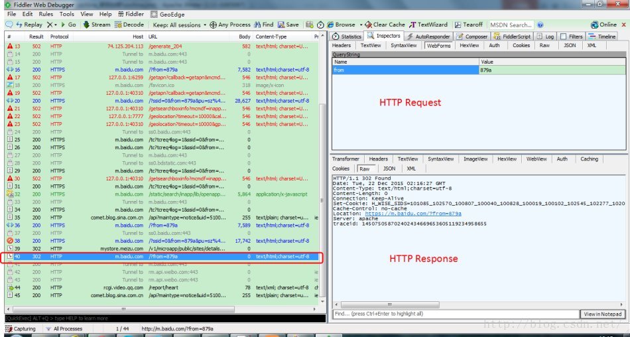Image resolution: width=630 pixels, height=337 pixels.
Task: Select session 39 mystore.meizu.com row
Action: (162, 249)
